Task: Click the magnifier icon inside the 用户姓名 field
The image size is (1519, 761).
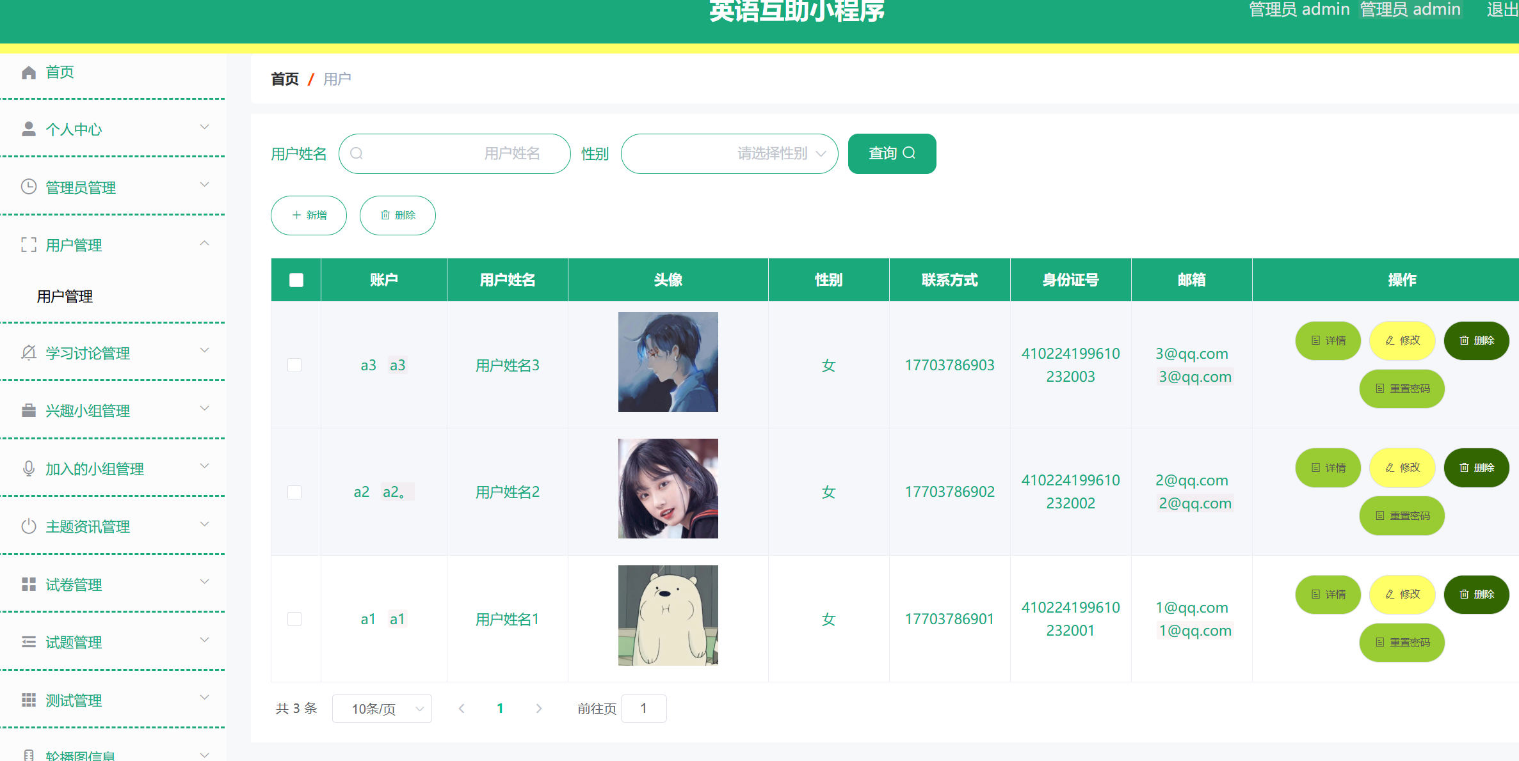Action: tap(357, 153)
